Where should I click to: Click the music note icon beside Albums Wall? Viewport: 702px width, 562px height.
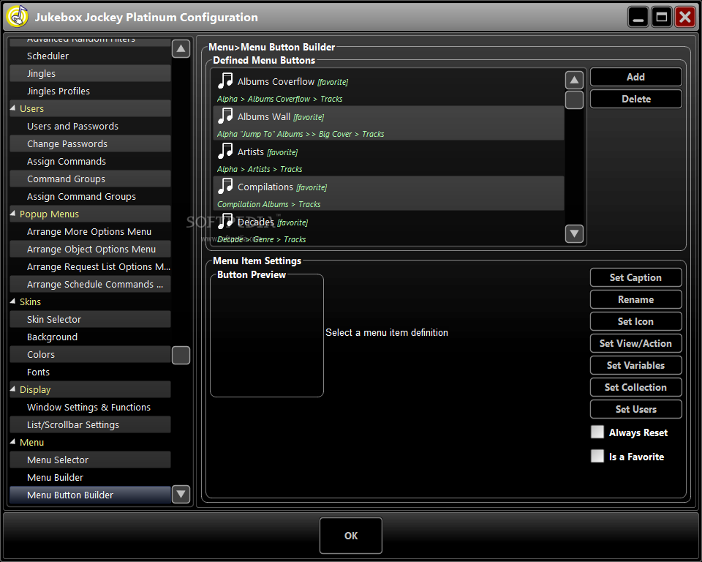click(225, 116)
